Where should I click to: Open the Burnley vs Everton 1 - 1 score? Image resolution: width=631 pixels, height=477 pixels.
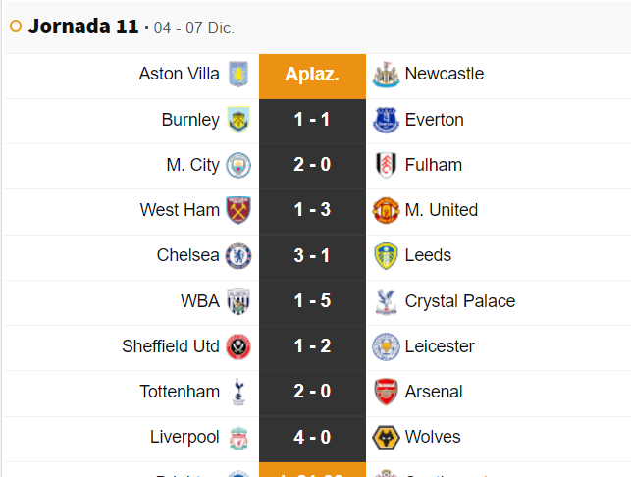312,120
